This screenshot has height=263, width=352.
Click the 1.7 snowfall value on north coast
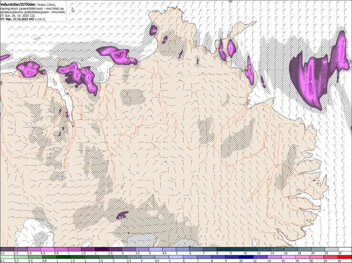pos(120,55)
